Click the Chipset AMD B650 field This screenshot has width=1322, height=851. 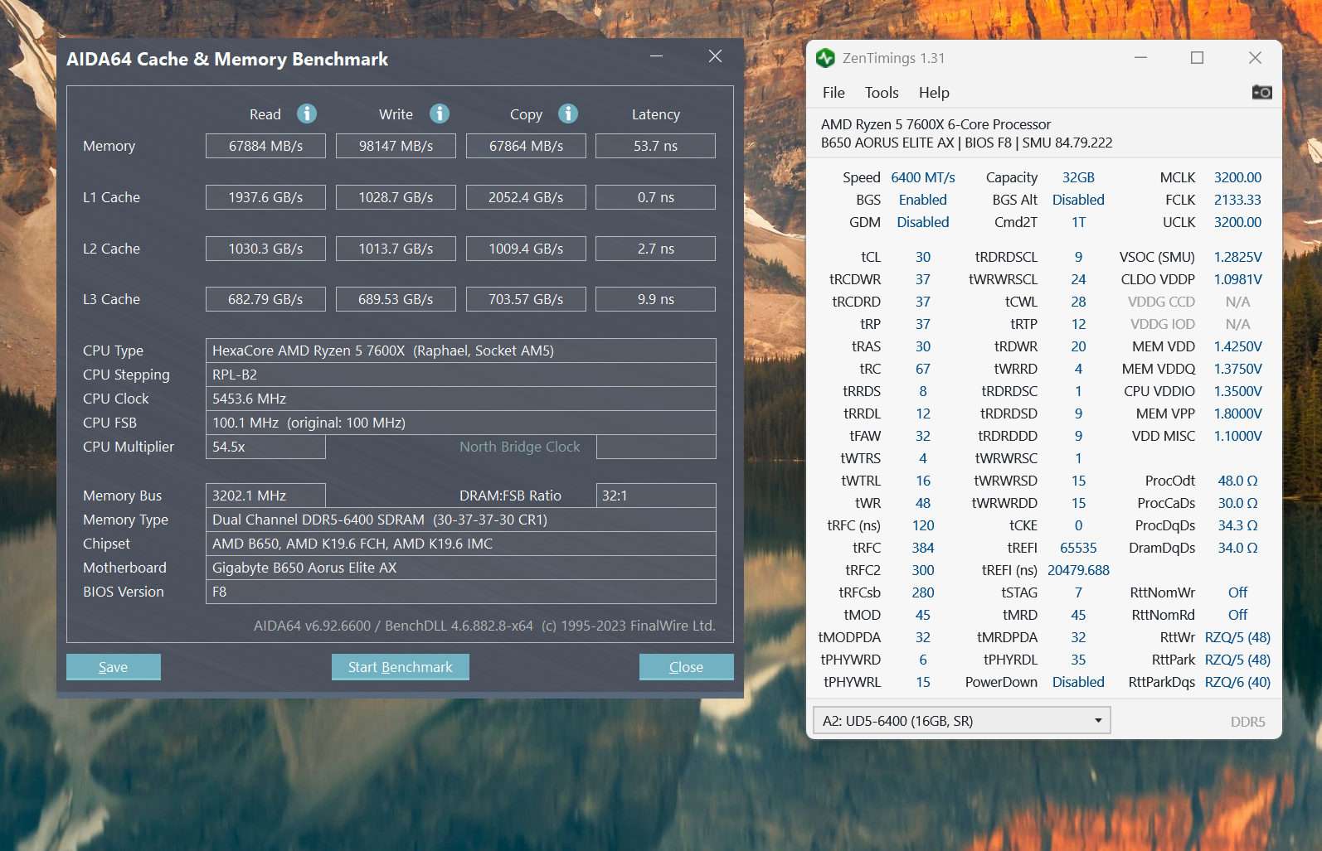pyautogui.click(x=460, y=544)
